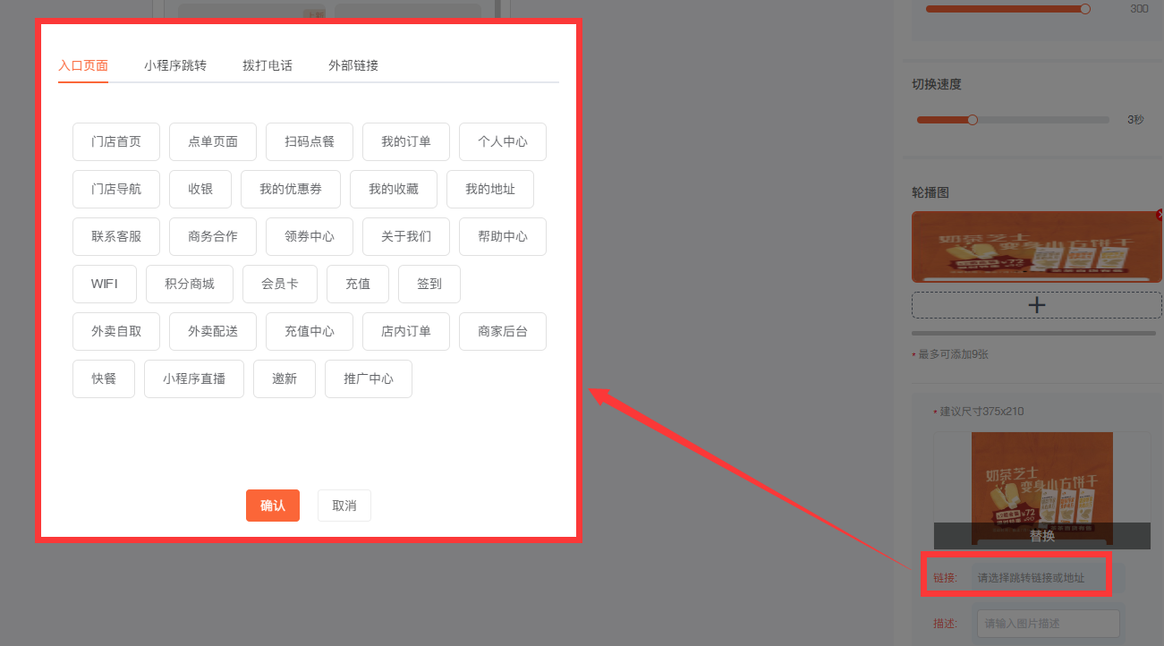Viewport: 1164px width, 646px height.
Task: Select the 商务合作 option
Action: (x=213, y=236)
